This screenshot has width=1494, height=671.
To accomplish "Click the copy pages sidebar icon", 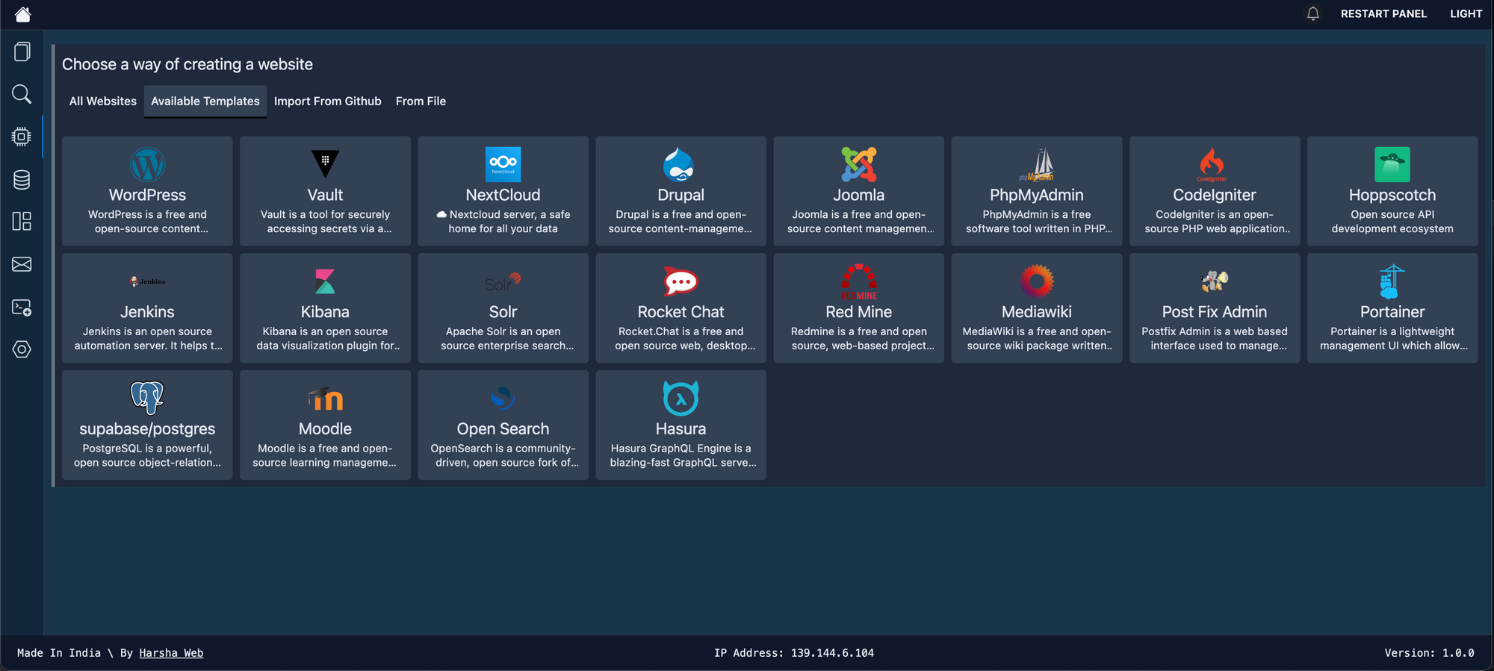I will pos(22,52).
